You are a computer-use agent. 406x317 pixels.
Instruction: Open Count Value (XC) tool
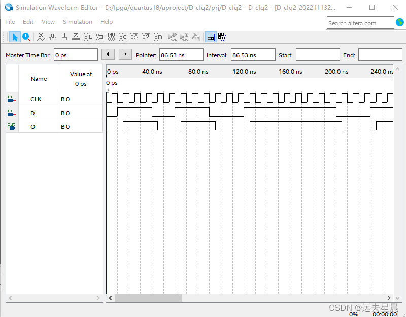point(123,37)
